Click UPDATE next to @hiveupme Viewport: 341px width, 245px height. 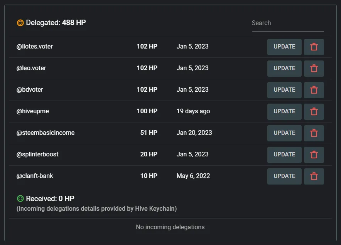tap(284, 112)
